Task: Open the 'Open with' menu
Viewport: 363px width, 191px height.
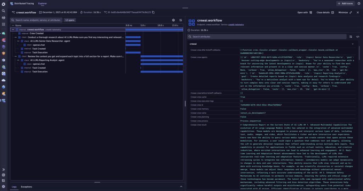Action: [305, 12]
